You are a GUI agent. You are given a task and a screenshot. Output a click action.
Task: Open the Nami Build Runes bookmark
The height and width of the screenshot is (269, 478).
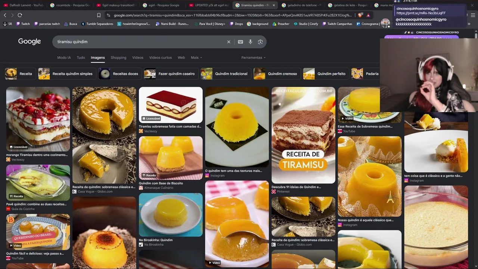[171, 24]
